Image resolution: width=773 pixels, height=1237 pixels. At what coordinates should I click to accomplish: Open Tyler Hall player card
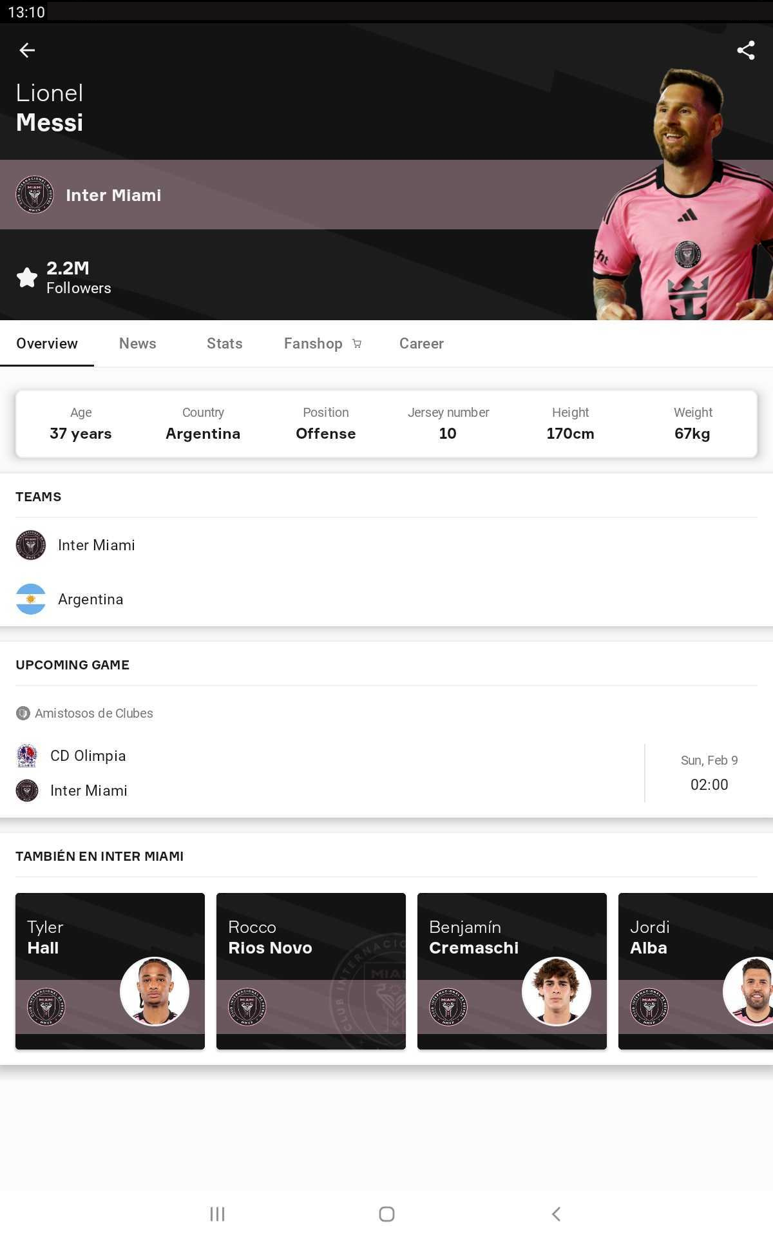pyautogui.click(x=110, y=971)
